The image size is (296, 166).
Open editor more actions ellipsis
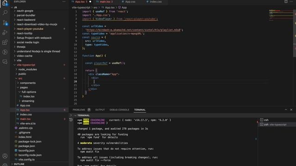tap(291, 1)
